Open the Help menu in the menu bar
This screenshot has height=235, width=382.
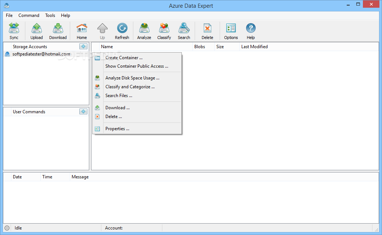[x=65, y=15]
